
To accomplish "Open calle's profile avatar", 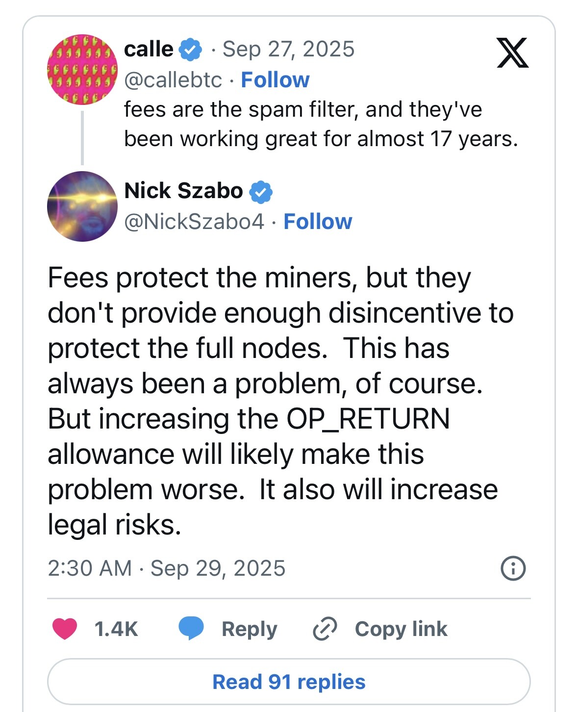I will pos(82,69).
